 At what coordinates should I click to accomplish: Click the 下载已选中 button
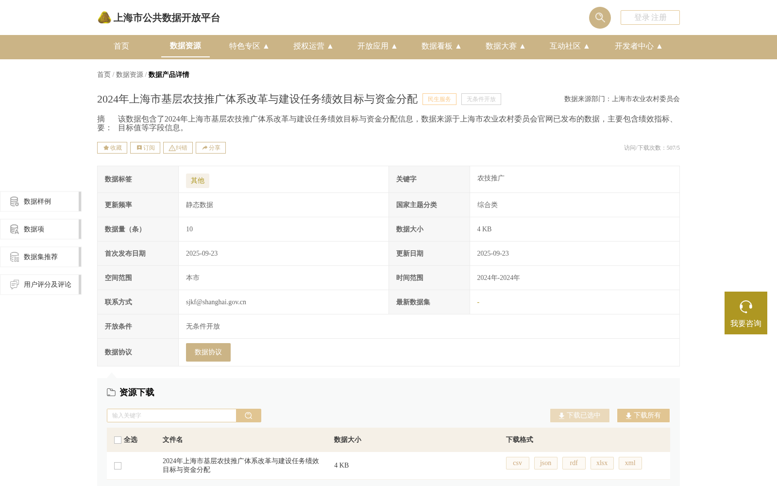580,416
